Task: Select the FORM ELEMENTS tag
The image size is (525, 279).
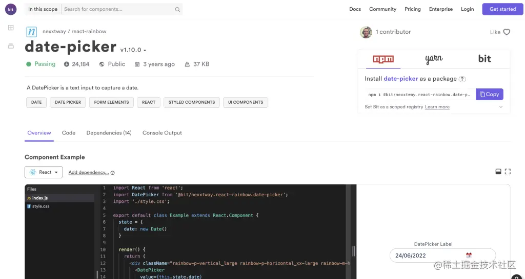Action: pos(111,103)
